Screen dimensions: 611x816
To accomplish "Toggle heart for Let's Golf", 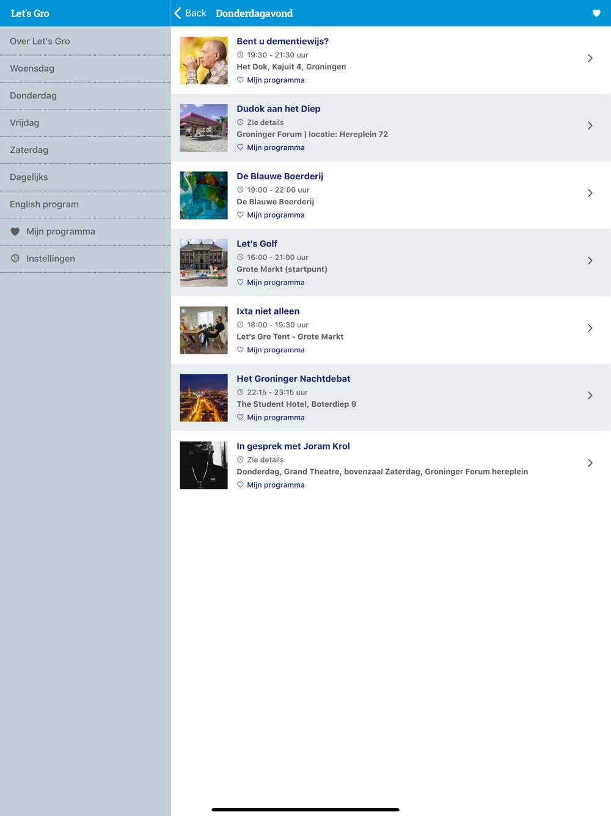I will coord(240,283).
